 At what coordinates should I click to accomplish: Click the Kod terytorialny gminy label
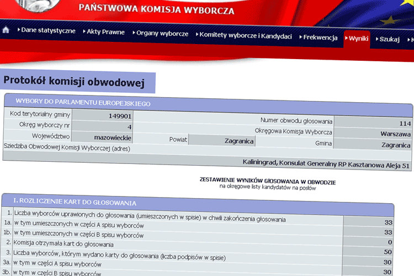(x=40, y=114)
